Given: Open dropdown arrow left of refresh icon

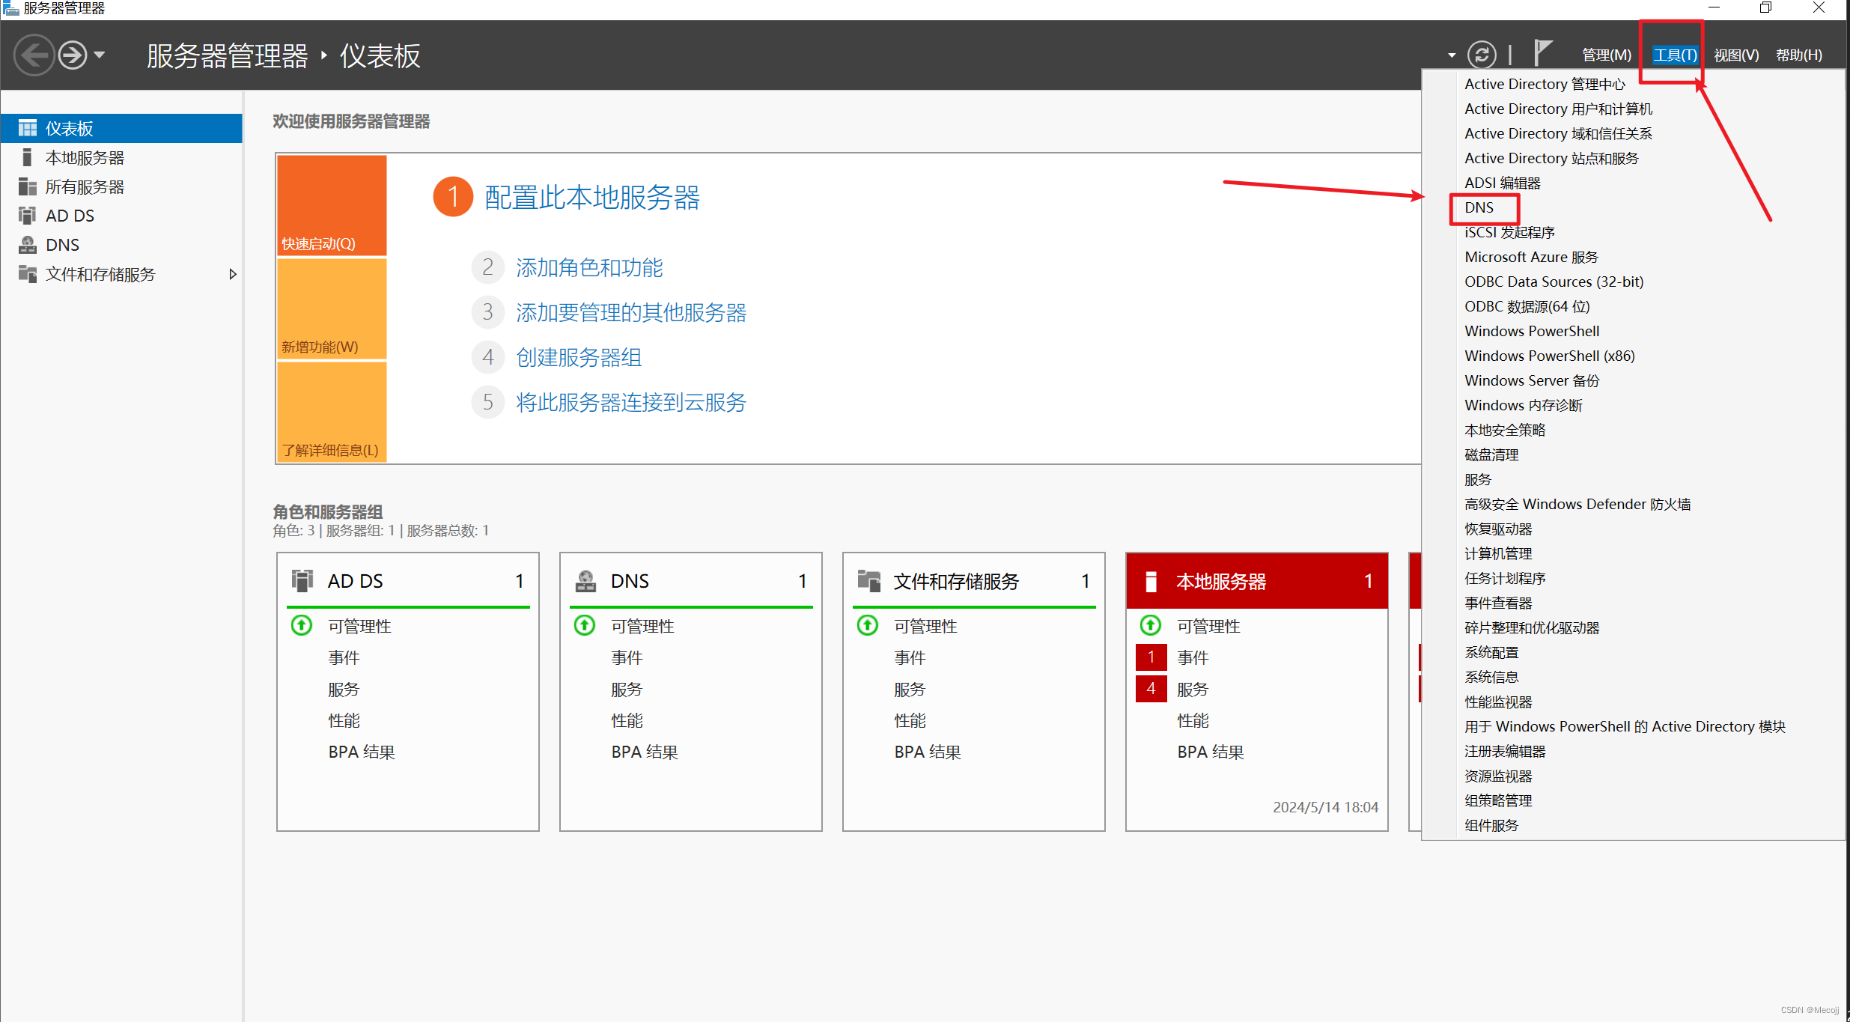Looking at the screenshot, I should pyautogui.click(x=1452, y=55).
